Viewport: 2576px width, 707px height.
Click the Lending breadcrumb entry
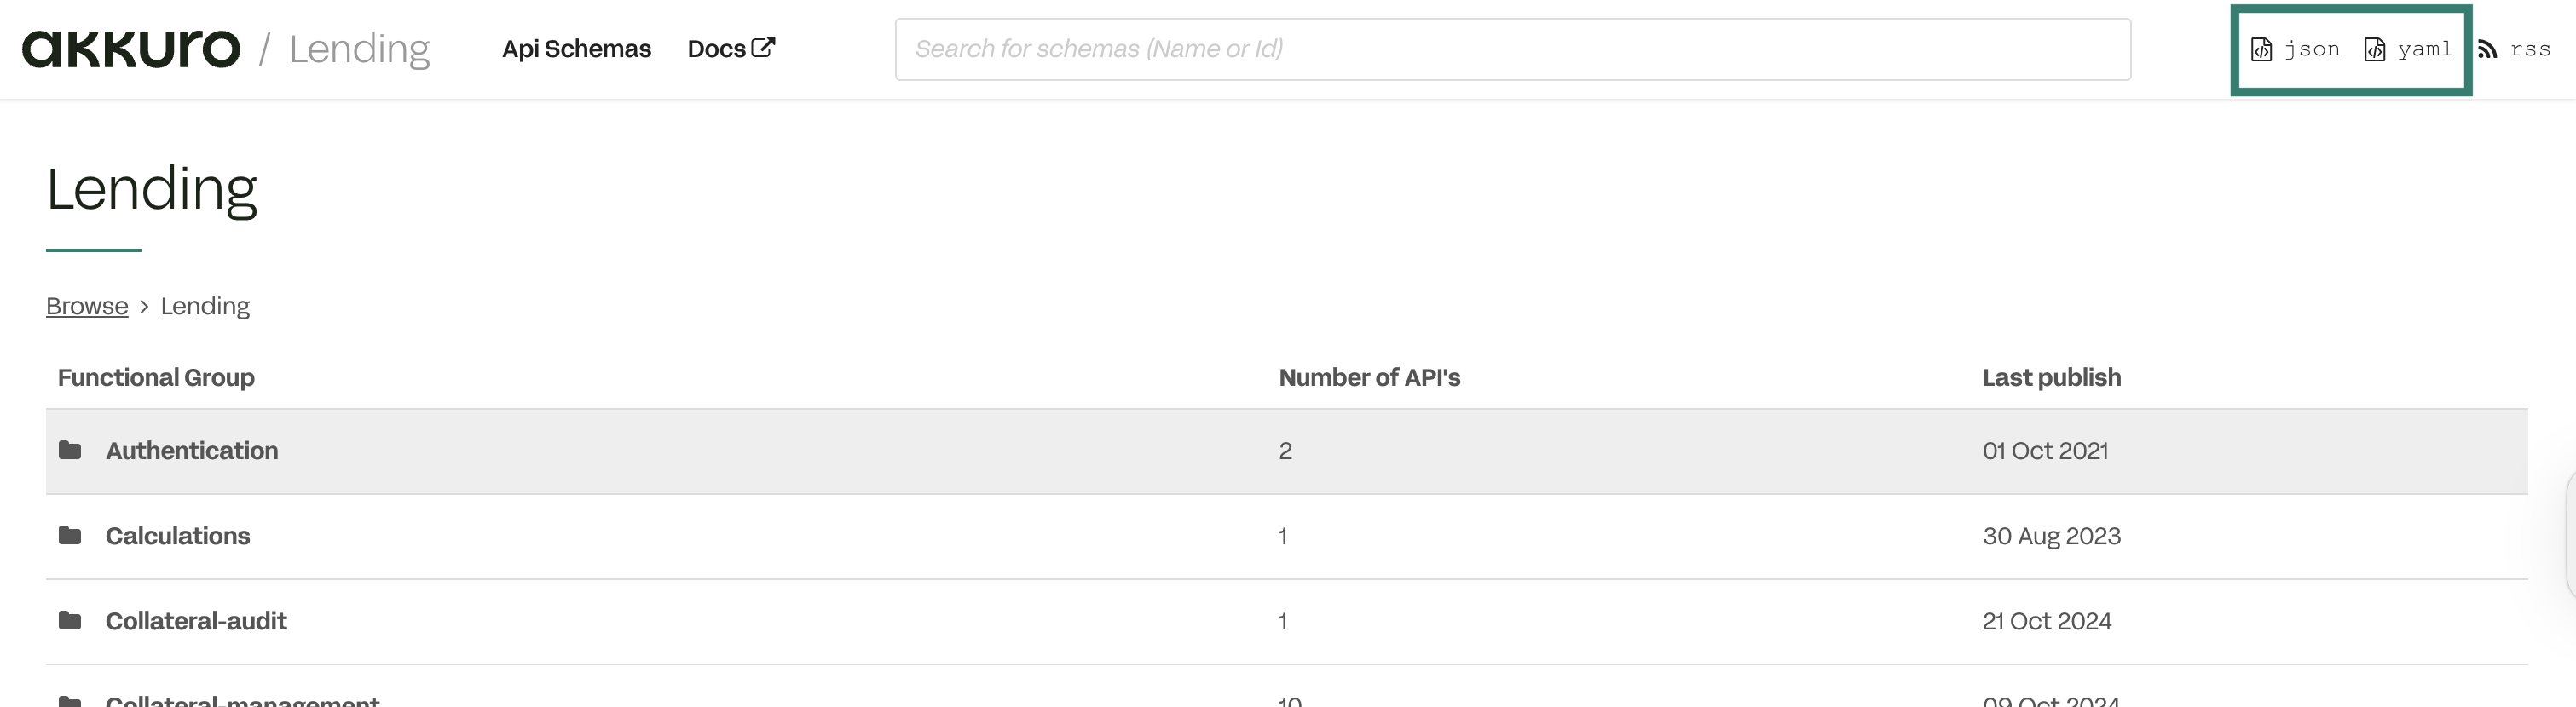click(x=205, y=306)
